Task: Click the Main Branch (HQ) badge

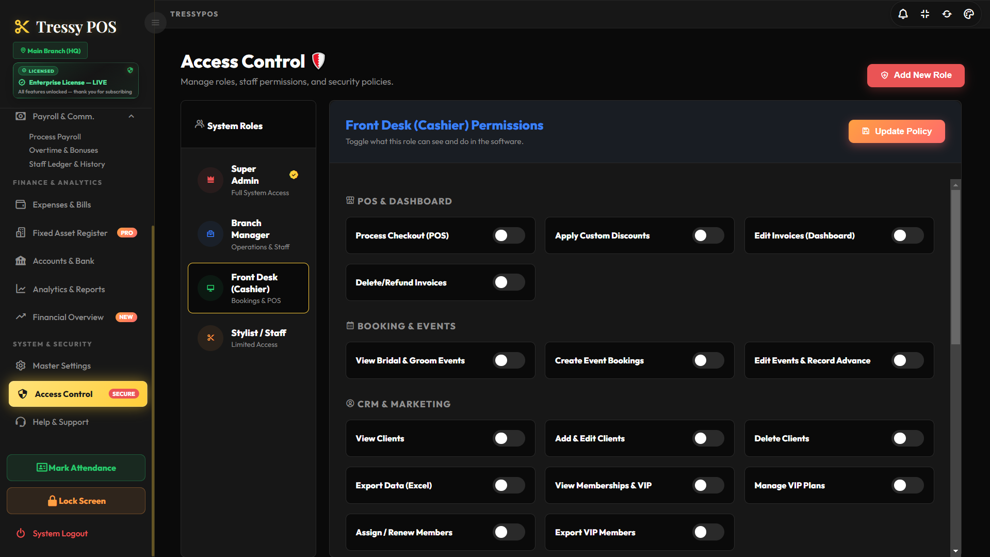Action: click(50, 51)
